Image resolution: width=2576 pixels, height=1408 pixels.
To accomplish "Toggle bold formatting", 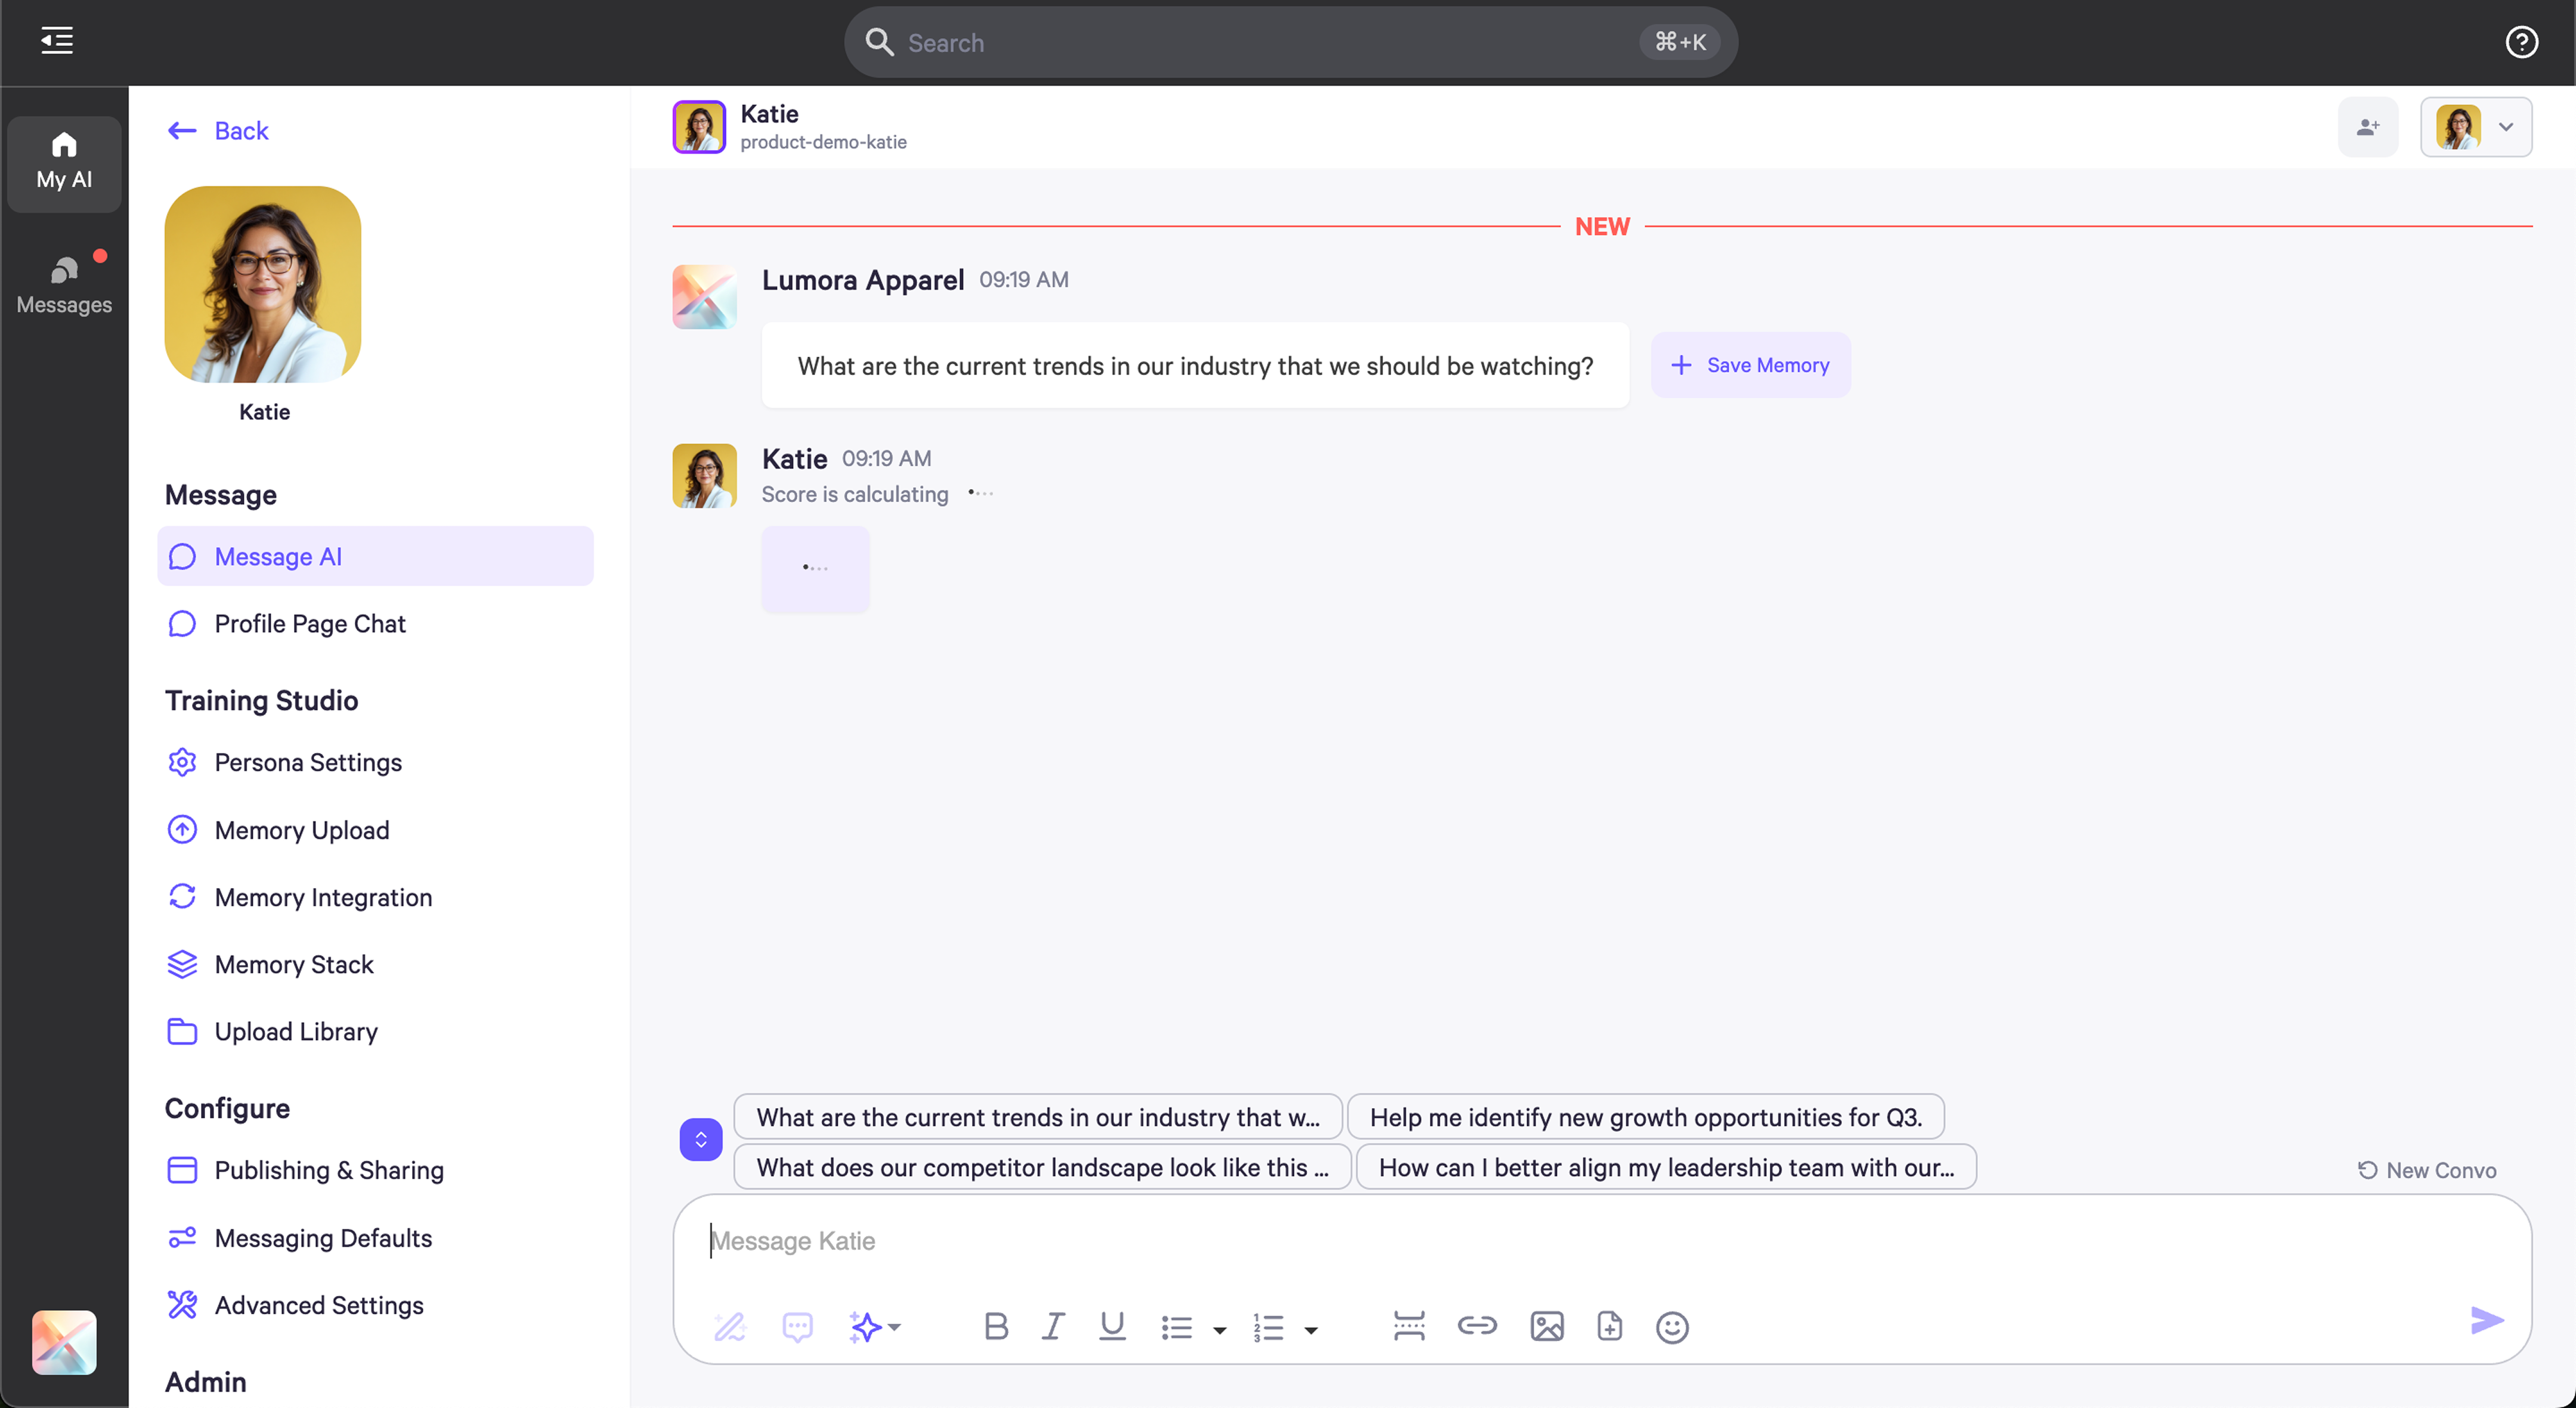I will point(995,1327).
